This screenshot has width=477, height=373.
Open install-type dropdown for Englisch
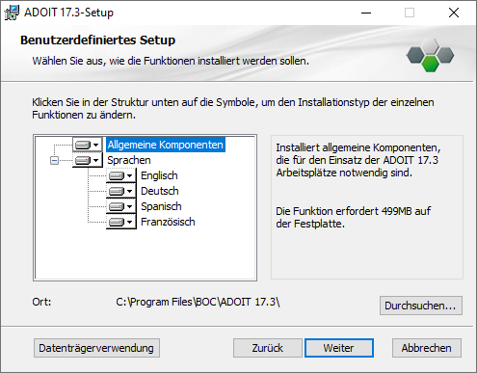(120, 175)
